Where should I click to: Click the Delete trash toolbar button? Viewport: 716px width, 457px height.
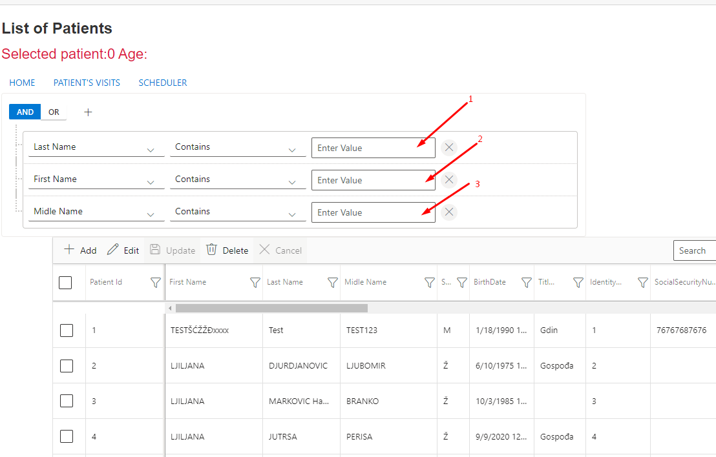pos(227,250)
